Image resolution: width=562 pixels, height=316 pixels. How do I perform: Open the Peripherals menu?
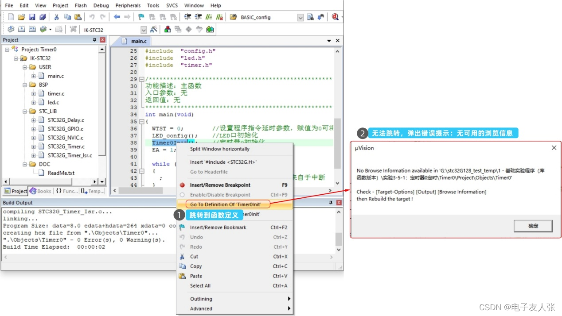click(128, 5)
